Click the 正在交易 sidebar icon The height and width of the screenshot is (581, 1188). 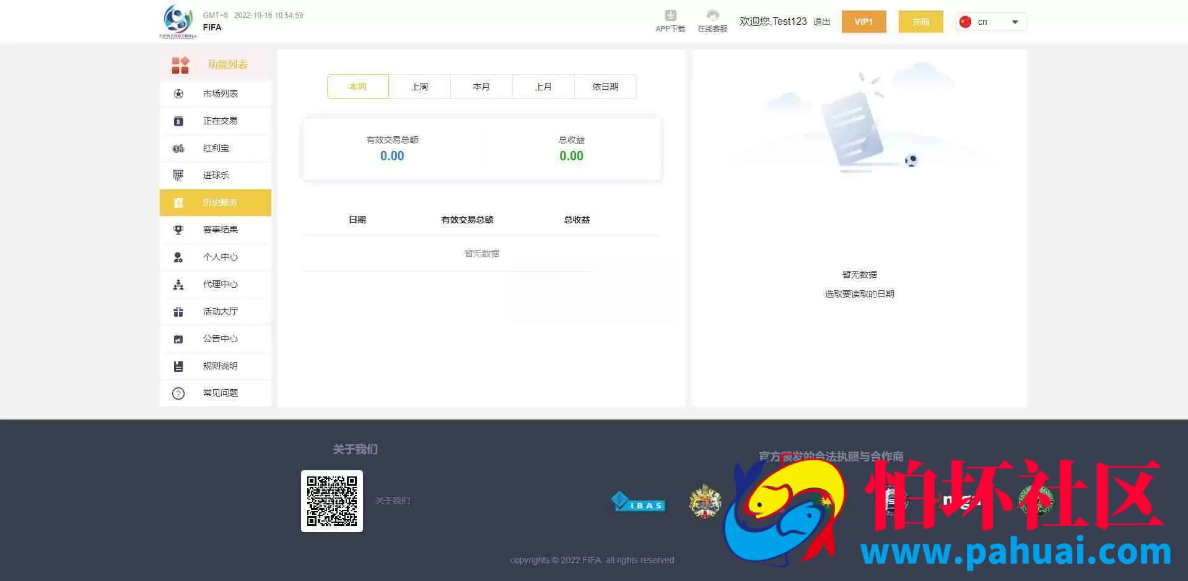pyautogui.click(x=178, y=121)
